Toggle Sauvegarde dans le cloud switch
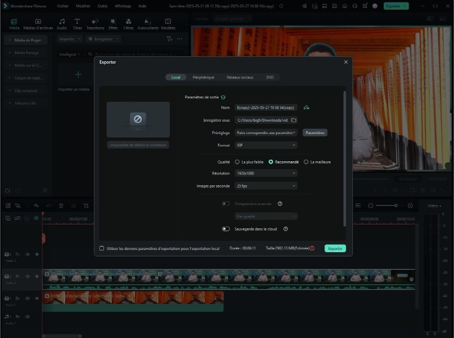Screen dimensions: 454x338 [x=226, y=229]
